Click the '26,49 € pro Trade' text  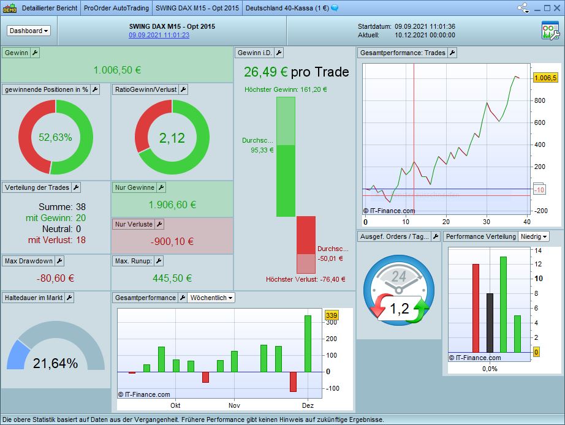(296, 72)
